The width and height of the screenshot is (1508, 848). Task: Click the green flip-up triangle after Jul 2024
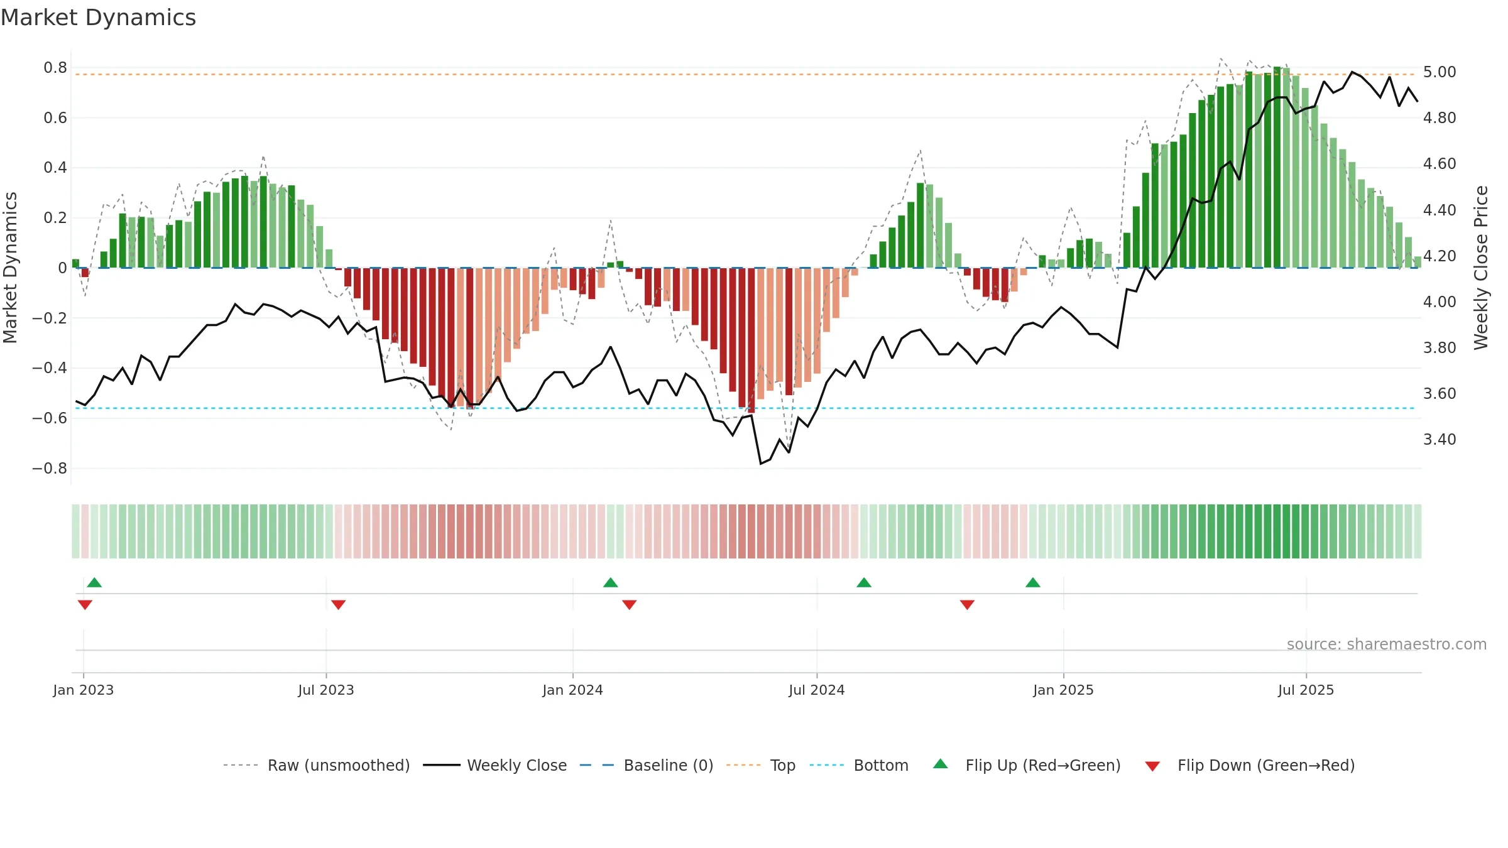coord(864,582)
